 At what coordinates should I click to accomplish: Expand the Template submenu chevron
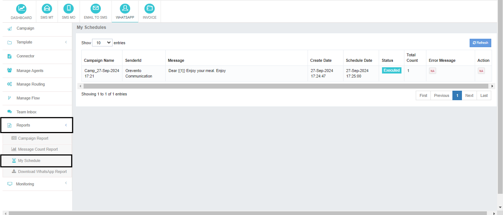[x=66, y=42]
